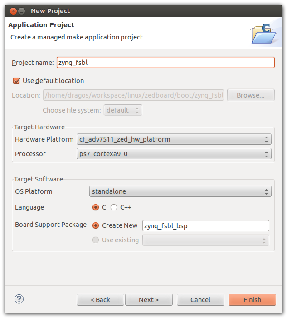This screenshot has height=318, width=287.
Task: Toggle the Use default location checkbox
Action: (x=17, y=81)
